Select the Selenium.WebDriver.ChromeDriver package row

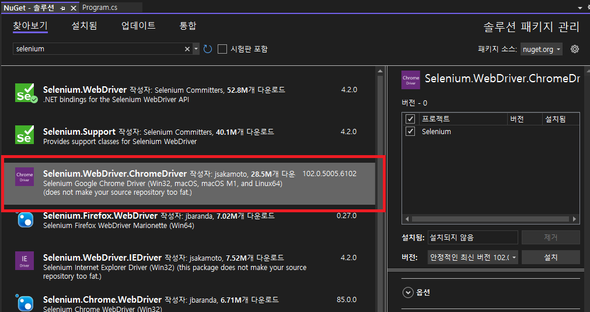[189, 184]
